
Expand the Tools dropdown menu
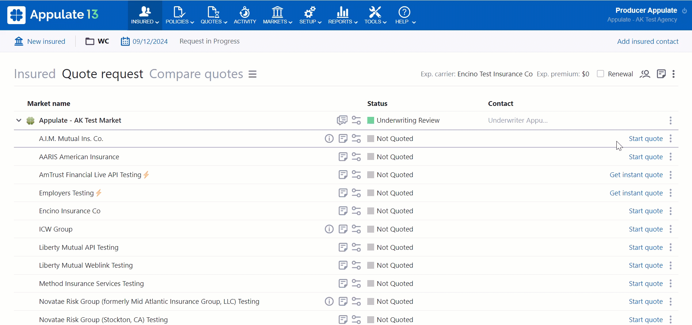click(375, 15)
